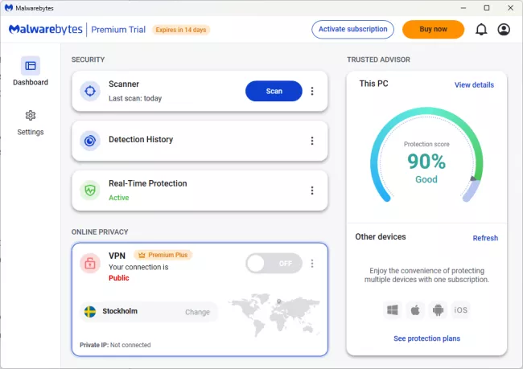Click Activate subscription button
523x369 pixels.
point(353,29)
